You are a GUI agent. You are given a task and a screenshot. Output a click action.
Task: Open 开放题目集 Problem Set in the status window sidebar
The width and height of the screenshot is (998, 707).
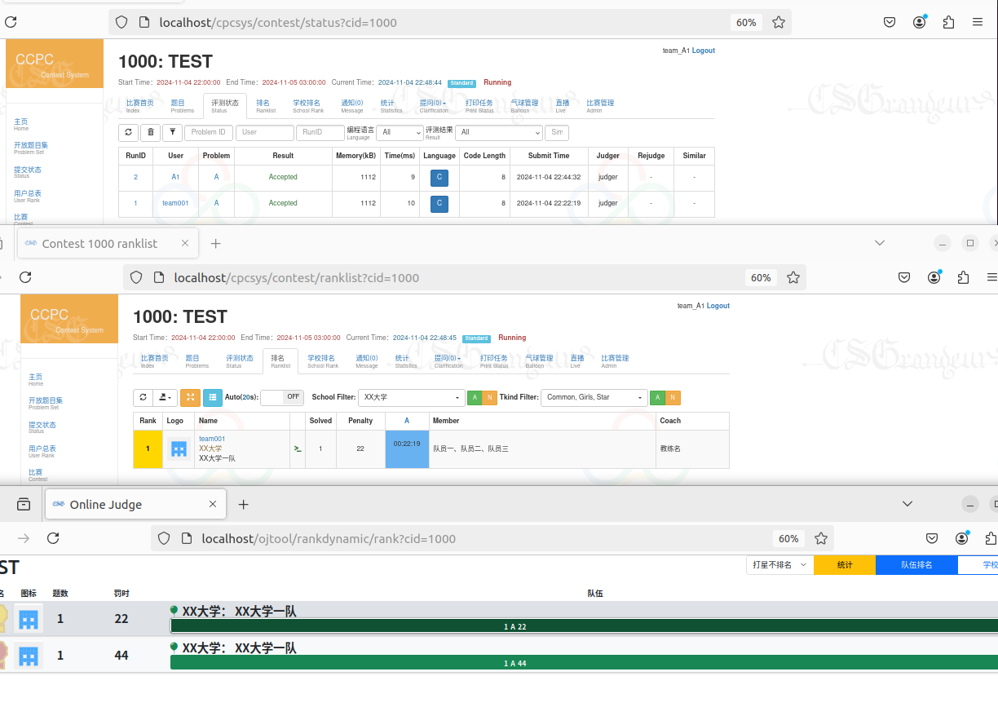coord(31,148)
